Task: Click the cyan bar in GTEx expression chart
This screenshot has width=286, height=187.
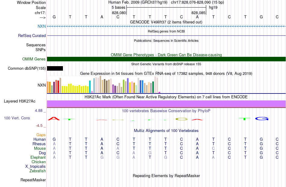Action: [90, 87]
